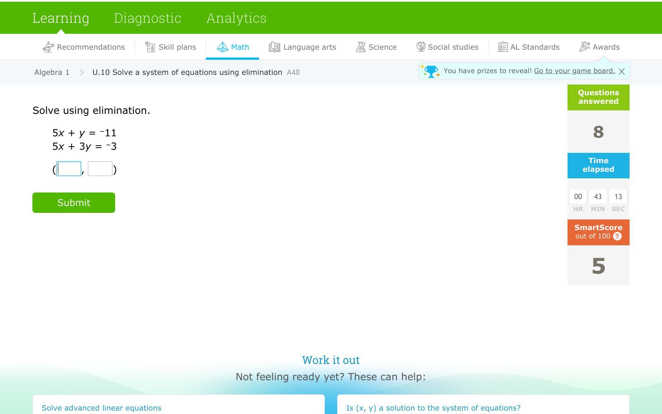Click the x-value answer box

pyautogui.click(x=69, y=169)
